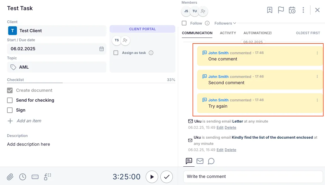
Task: Click Edit link for Letter email
Action: coord(220,128)
